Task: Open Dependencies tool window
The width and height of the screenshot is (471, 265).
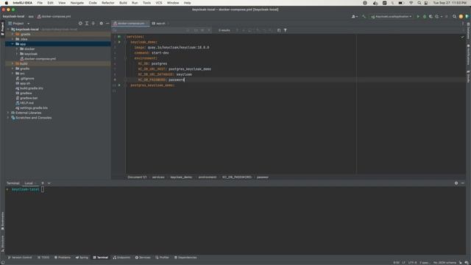Action: pos(185,258)
